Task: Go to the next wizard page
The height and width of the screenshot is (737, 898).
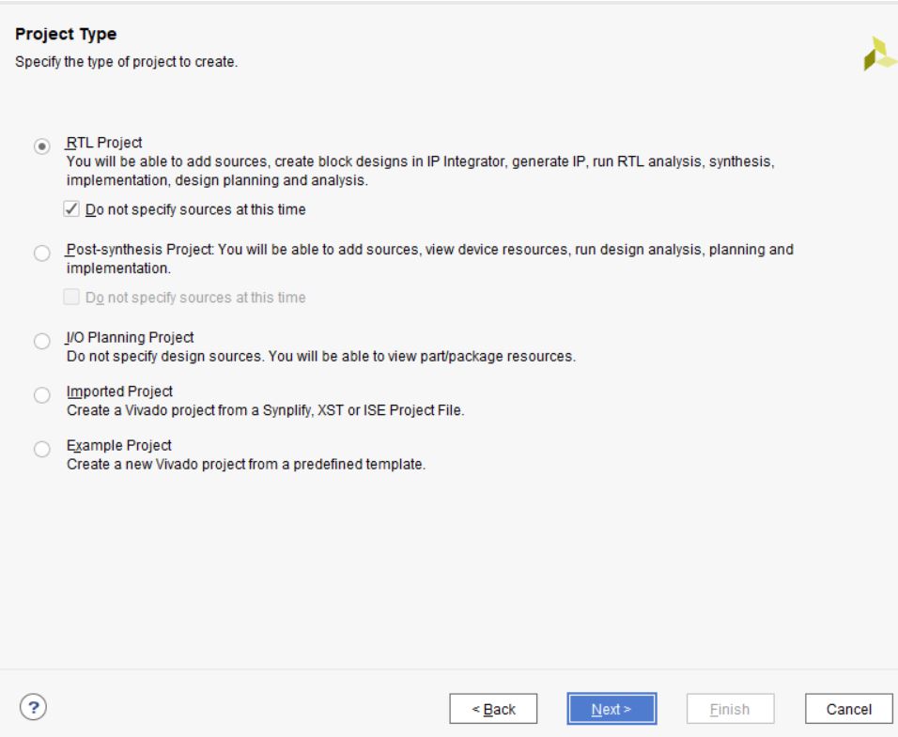Action: pyautogui.click(x=611, y=710)
